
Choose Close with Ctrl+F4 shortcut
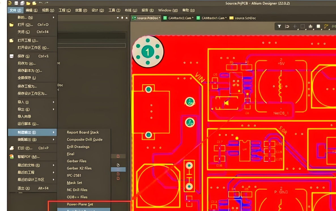[x=32, y=32]
